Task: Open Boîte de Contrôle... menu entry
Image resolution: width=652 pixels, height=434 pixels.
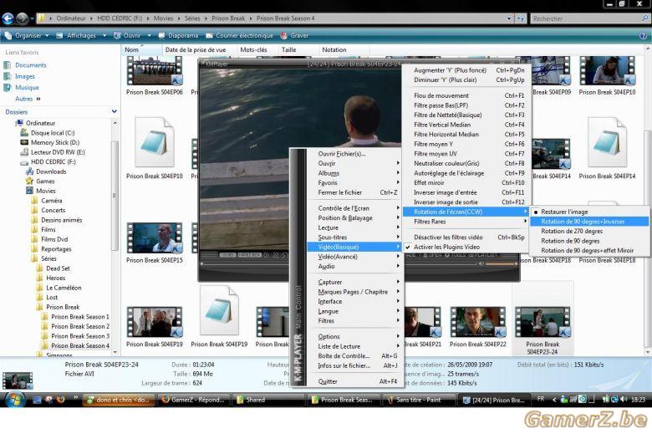Action: 354,356
